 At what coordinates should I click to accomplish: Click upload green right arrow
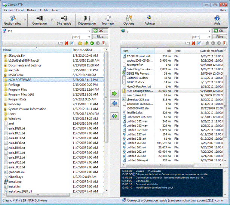[x=114, y=93]
